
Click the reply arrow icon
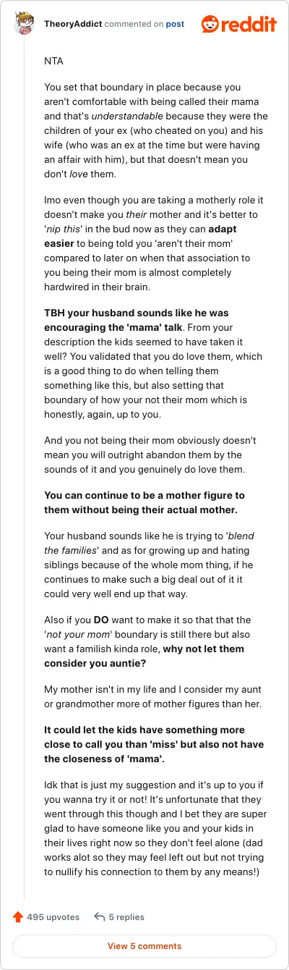100,916
